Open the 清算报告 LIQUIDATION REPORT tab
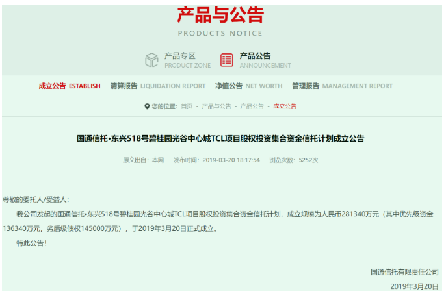446x296 pixels. tap(158, 86)
